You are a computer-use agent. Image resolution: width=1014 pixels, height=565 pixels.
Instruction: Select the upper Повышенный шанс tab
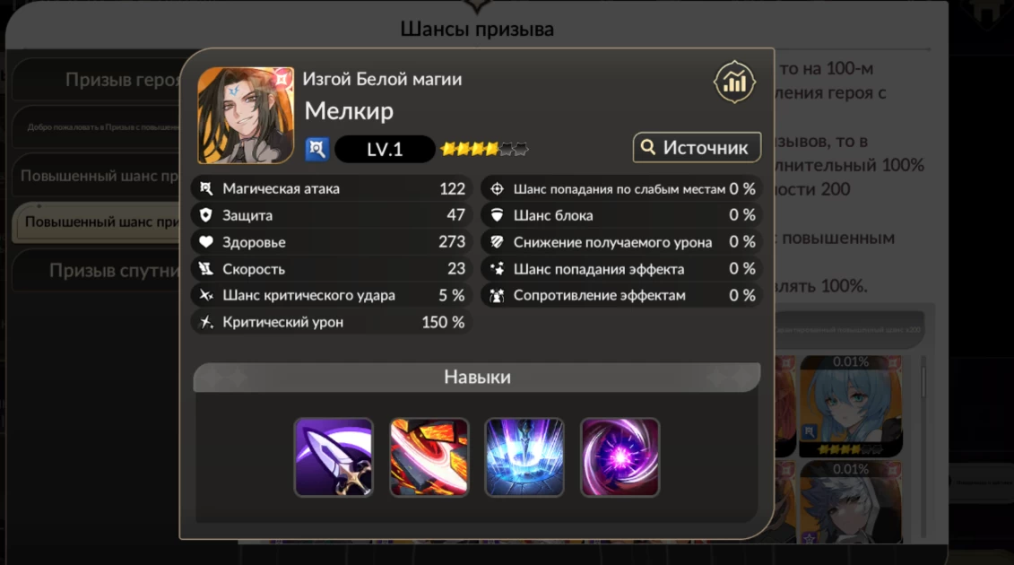pyautogui.click(x=97, y=176)
